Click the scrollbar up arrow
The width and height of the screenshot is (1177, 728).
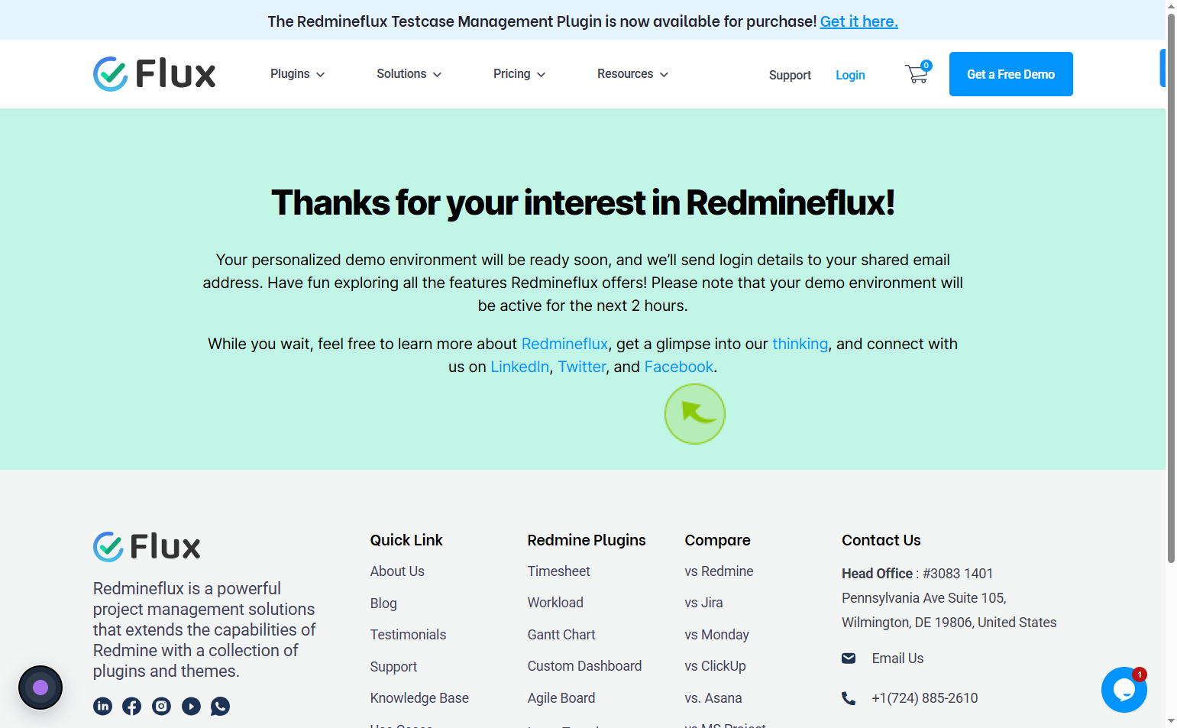tap(1171, 6)
